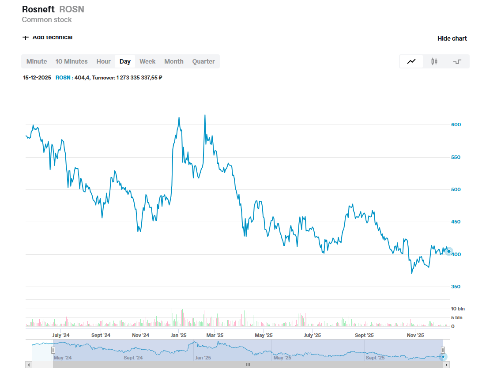
Task: Select the Quarter interval tab
Action: click(203, 61)
